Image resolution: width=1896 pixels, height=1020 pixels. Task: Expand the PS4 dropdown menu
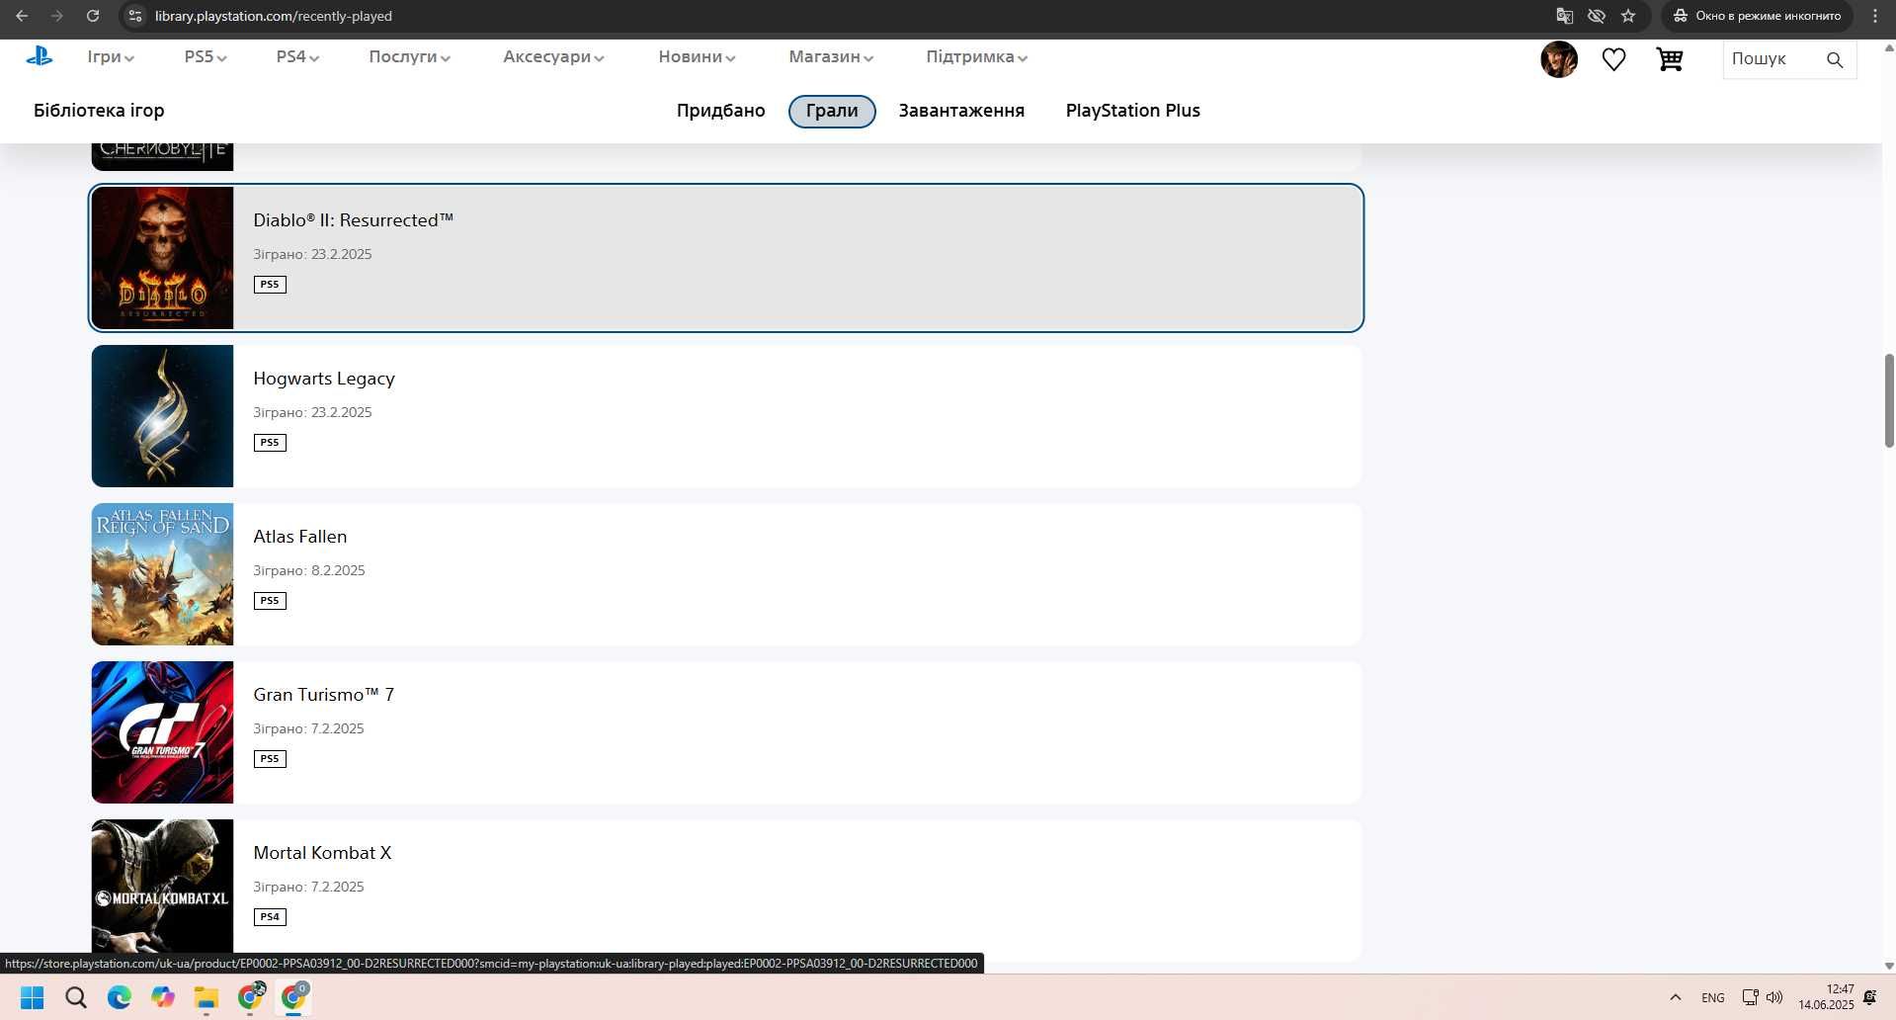pos(297,56)
